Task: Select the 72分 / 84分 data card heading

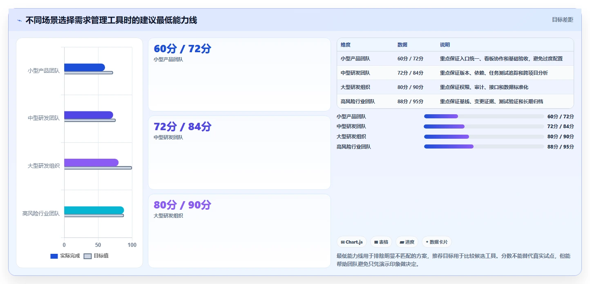Action: pyautogui.click(x=182, y=126)
